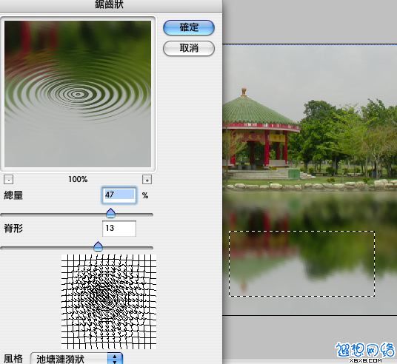Click inside the dashed selection rectangle
397x364 pixels.
click(x=301, y=263)
